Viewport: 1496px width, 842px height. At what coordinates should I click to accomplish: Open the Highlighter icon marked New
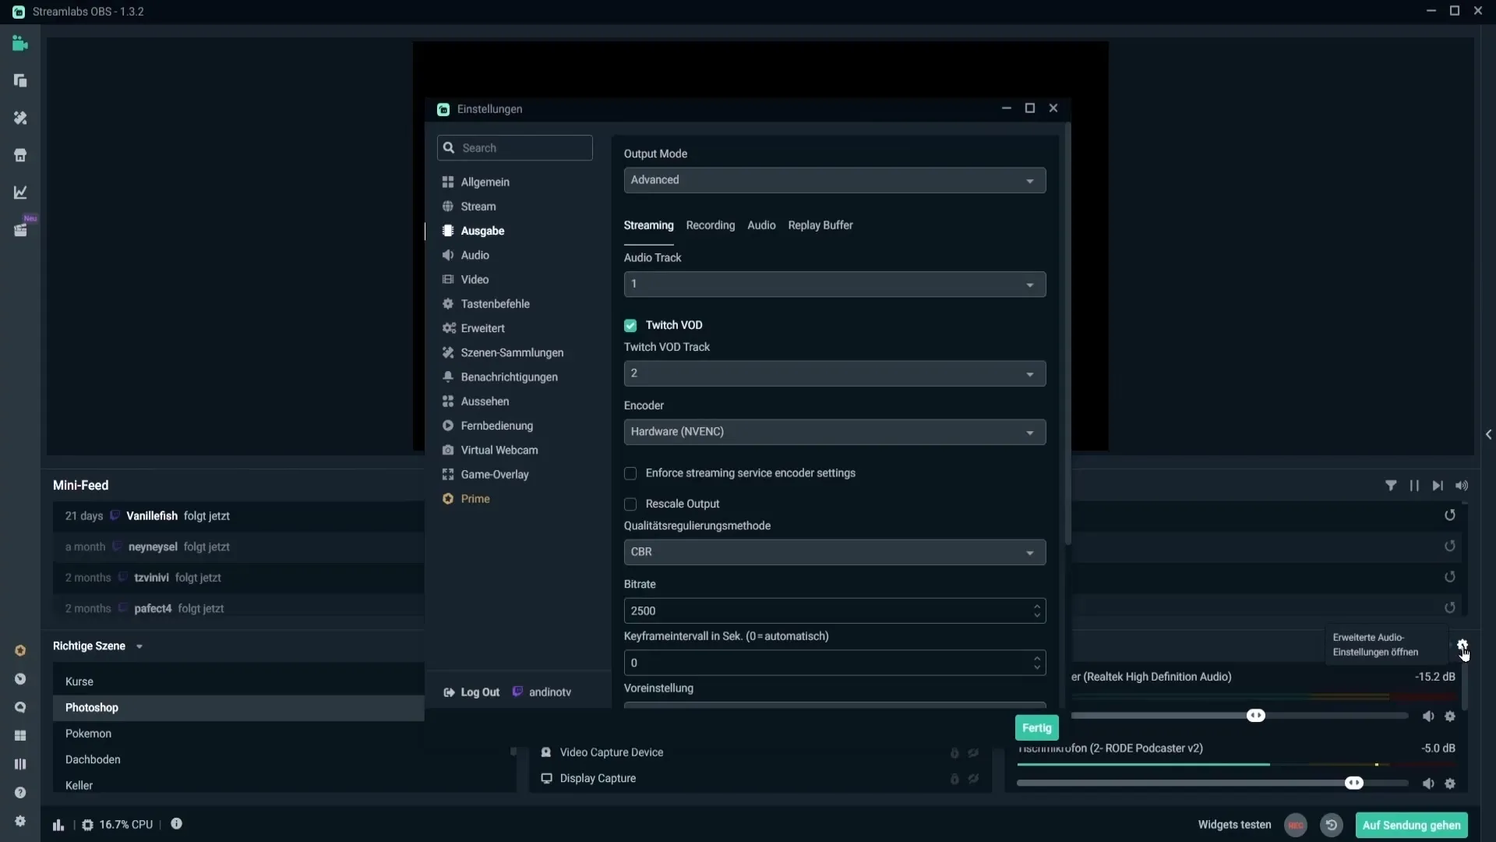coord(20,230)
